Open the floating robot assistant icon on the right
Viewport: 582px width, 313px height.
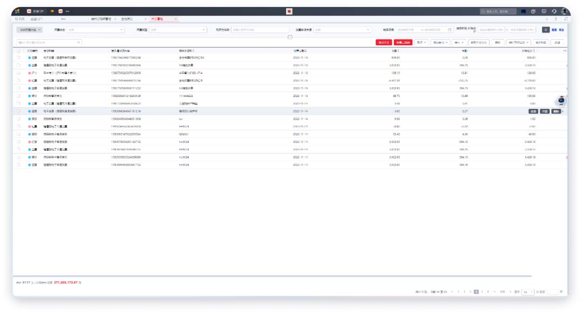coord(562,101)
